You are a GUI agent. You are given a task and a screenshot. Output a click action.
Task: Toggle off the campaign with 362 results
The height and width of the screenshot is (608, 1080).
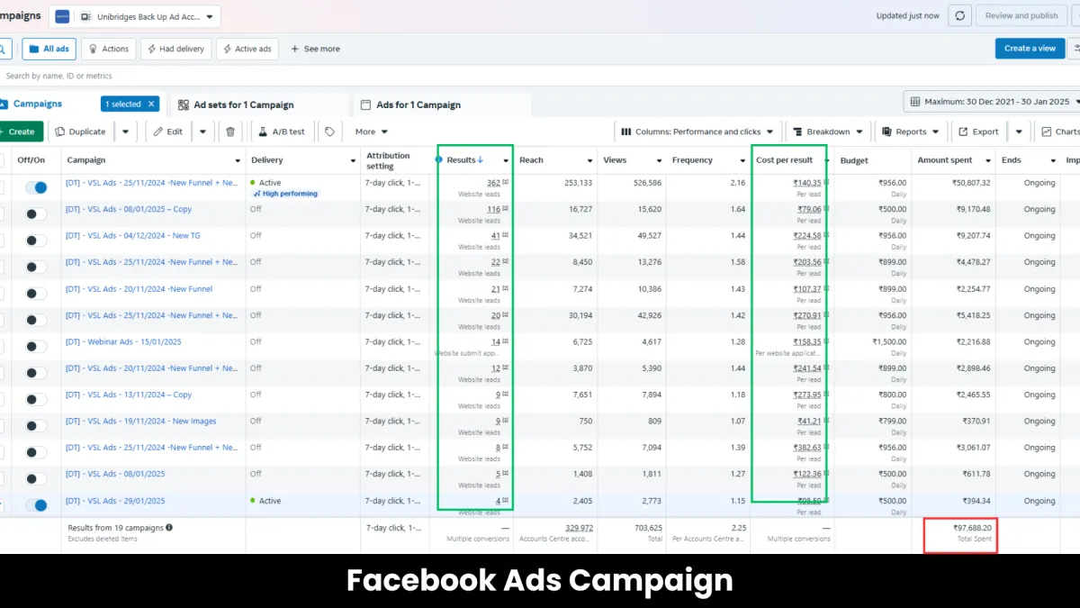[36, 187]
